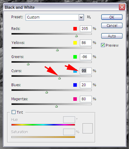
Task: Open the preset options menu icon
Action: (x=89, y=17)
